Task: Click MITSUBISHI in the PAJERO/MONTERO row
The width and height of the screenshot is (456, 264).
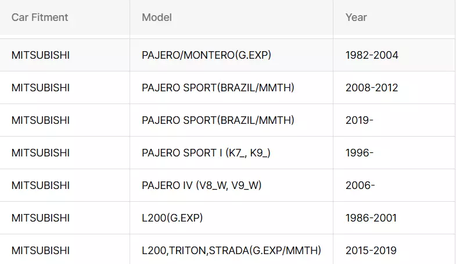Action: [41, 55]
